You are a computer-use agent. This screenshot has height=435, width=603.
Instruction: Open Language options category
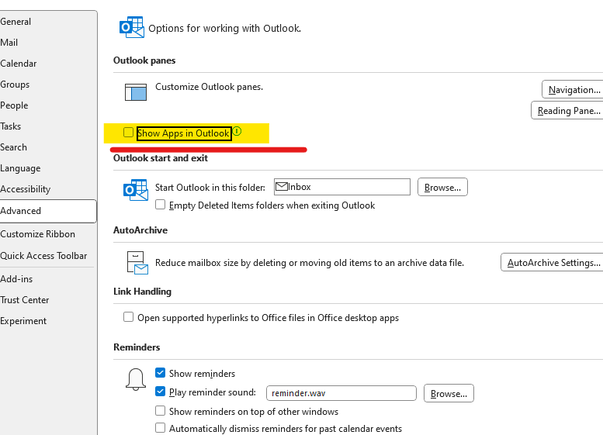click(20, 168)
